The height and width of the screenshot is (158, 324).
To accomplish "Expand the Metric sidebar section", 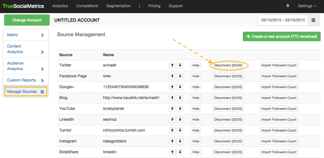I will [x=25, y=35].
